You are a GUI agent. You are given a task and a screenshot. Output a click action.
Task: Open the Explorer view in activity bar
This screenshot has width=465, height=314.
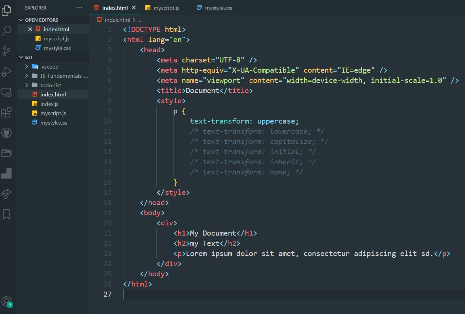6,11
